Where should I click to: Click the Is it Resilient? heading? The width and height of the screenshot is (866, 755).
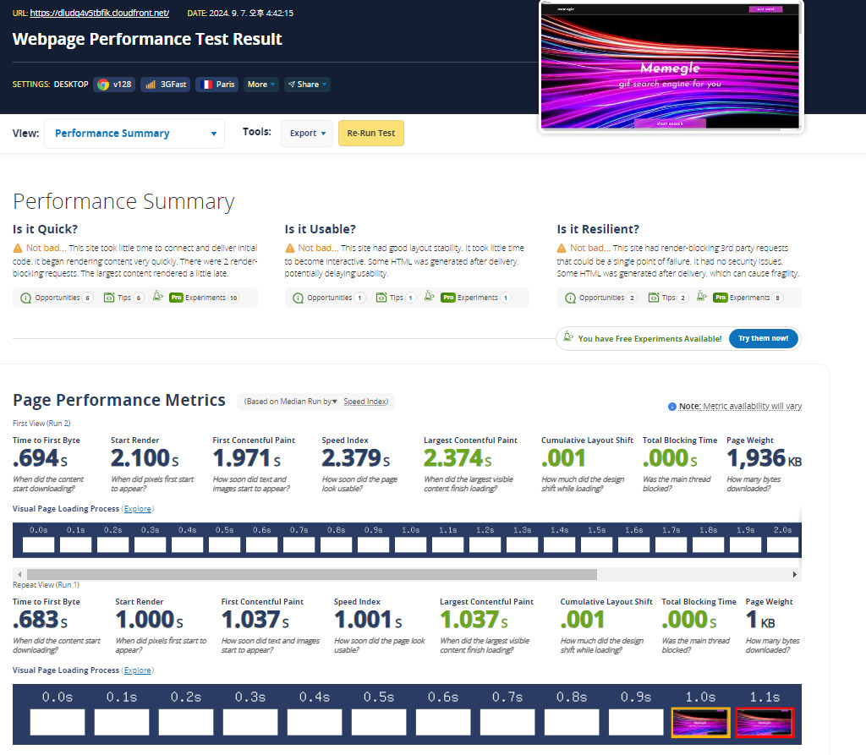click(598, 229)
